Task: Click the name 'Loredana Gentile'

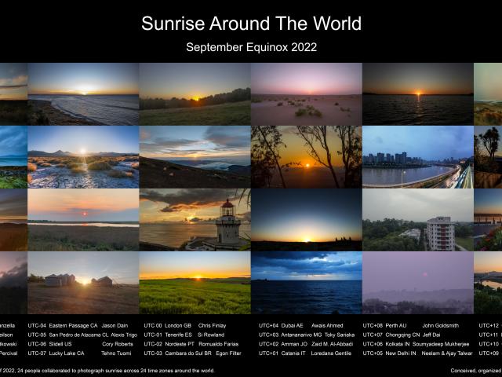Action: [331, 353]
